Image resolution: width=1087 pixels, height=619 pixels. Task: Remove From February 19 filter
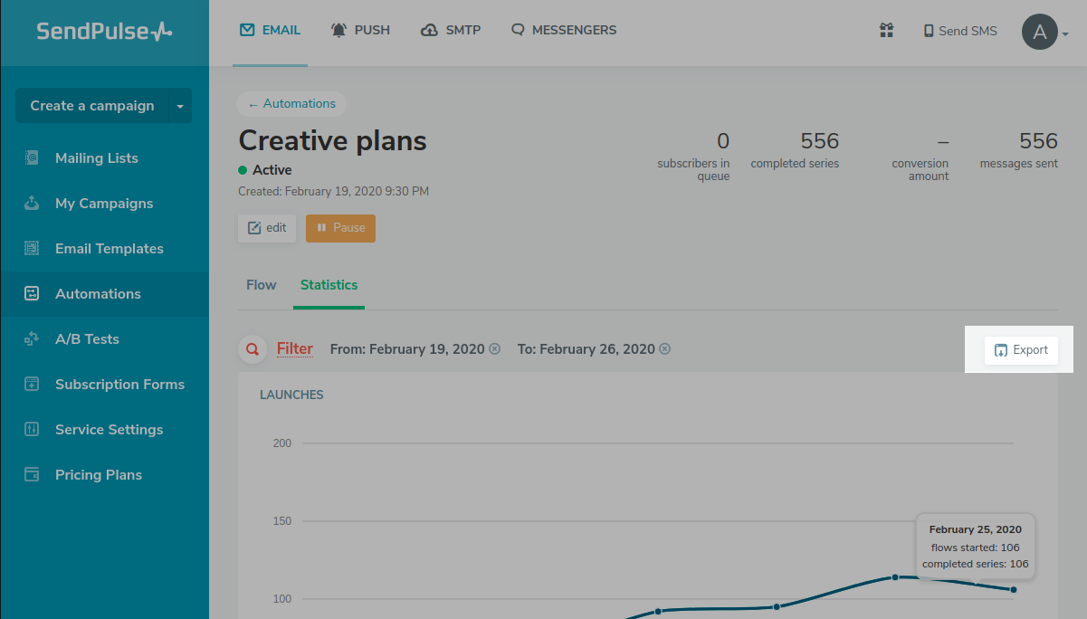click(x=494, y=349)
